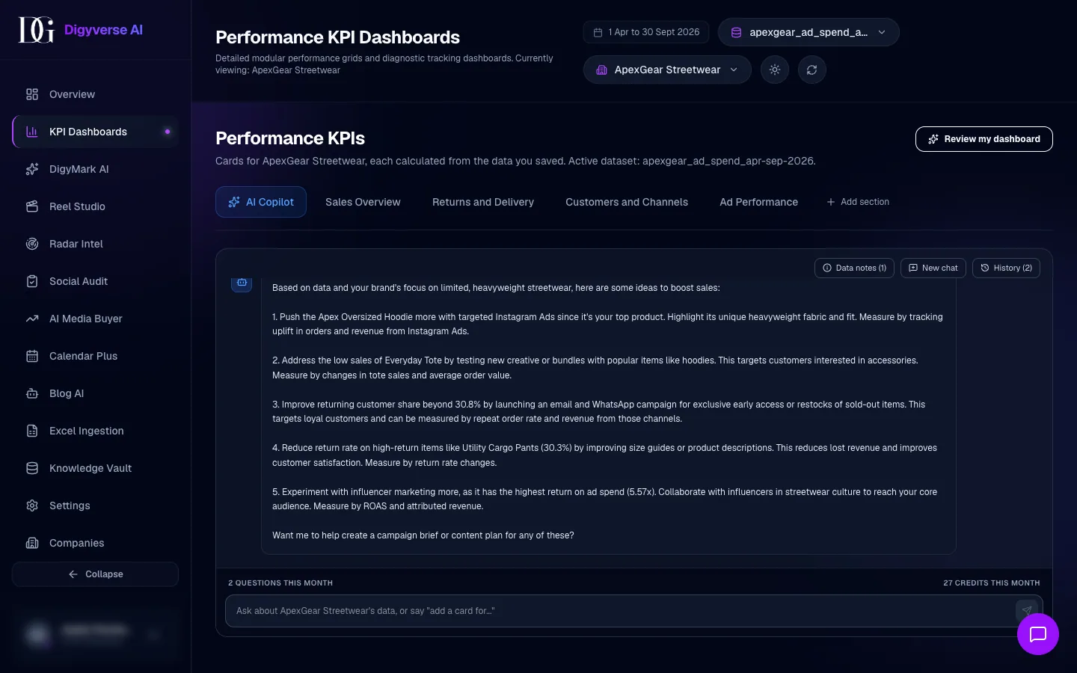Expand the apexgear_ad_spend dataset dropdown
Image resolution: width=1077 pixels, height=673 pixels.
tap(808, 32)
